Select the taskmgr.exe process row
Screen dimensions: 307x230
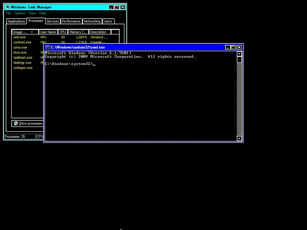[28, 63]
